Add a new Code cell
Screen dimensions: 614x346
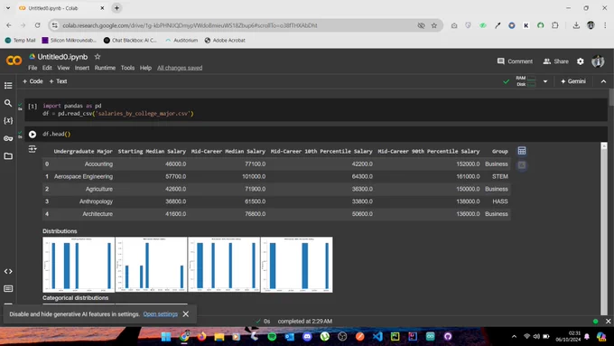point(33,81)
